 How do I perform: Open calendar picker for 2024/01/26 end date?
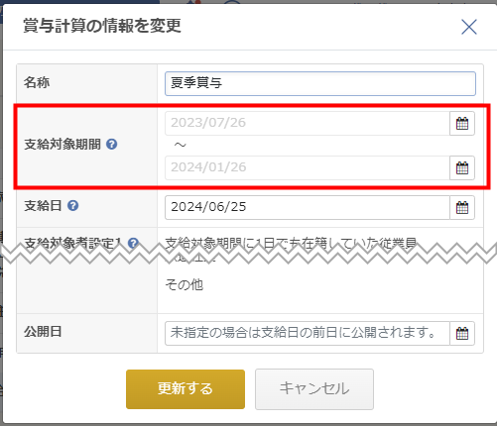click(462, 168)
